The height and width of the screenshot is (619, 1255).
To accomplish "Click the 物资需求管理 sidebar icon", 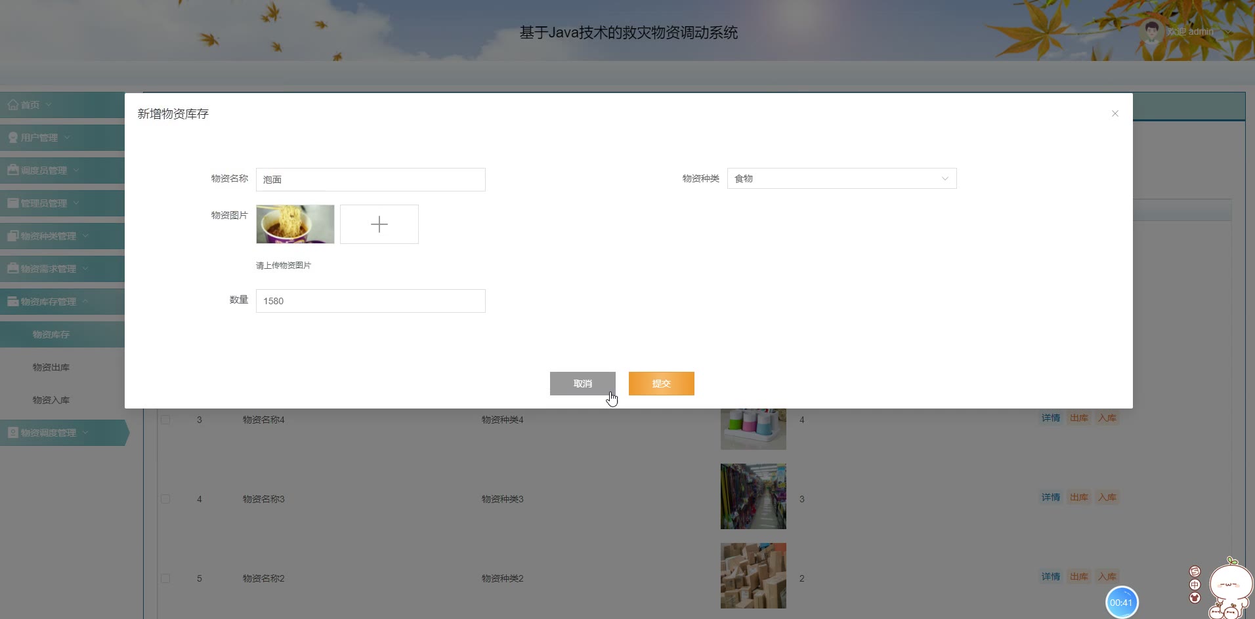I will tap(12, 269).
